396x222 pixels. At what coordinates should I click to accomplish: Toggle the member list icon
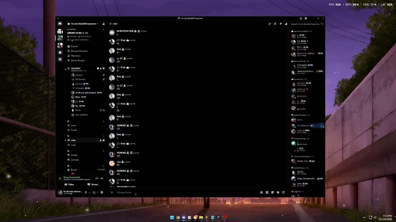tap(286, 24)
